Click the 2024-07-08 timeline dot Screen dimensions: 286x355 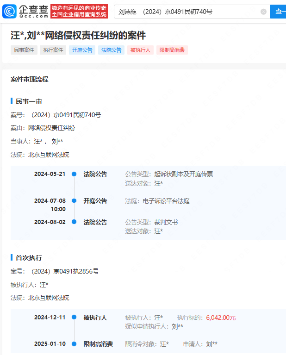click(x=74, y=201)
